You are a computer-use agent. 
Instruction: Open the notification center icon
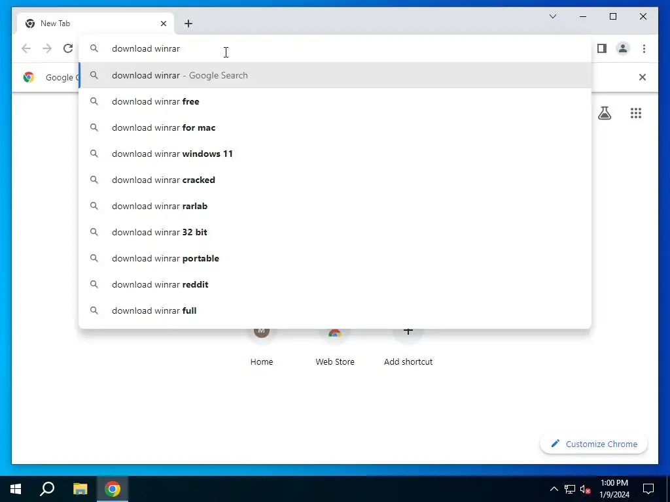(648, 489)
